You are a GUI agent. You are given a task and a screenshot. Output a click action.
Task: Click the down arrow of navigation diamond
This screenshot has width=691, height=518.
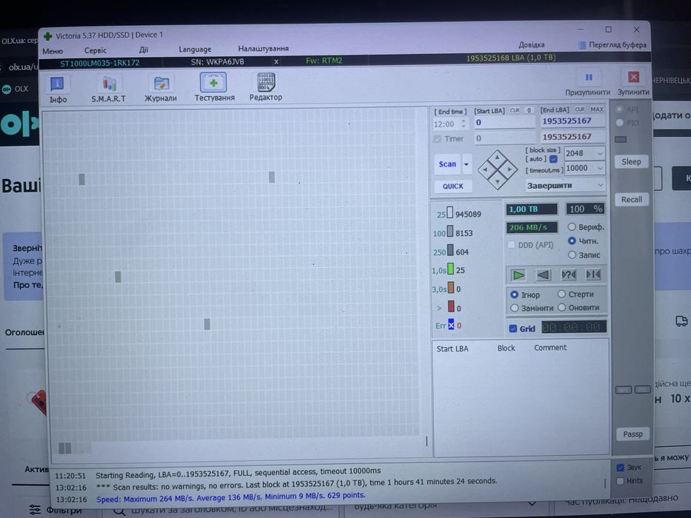click(x=498, y=181)
